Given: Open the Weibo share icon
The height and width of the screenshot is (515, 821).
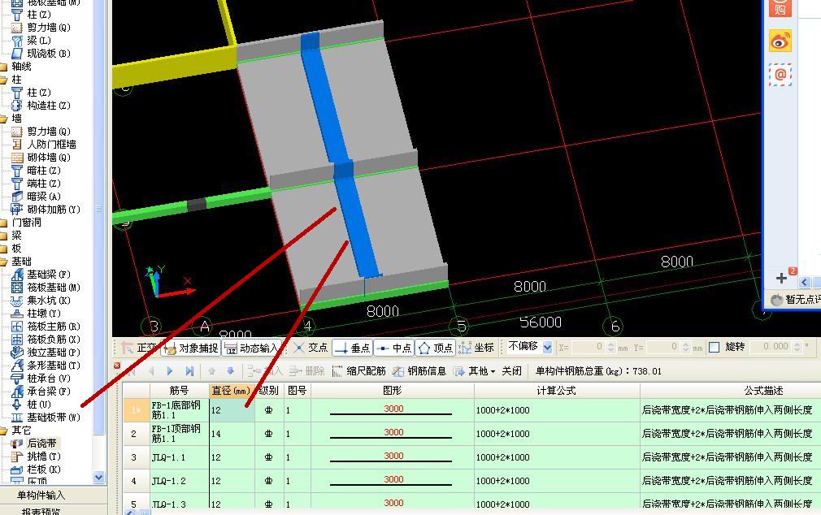Looking at the screenshot, I should [780, 41].
